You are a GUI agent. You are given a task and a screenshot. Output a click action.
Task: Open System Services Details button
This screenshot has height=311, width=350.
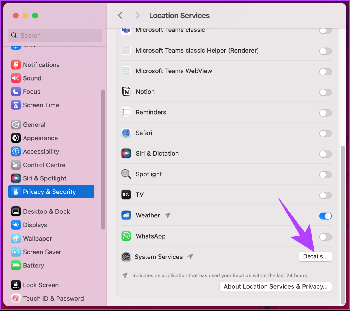point(315,256)
